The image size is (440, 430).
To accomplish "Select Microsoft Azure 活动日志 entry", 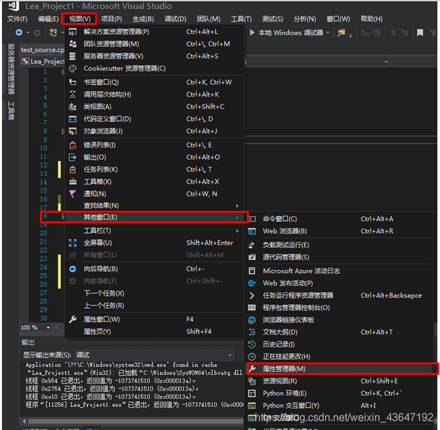I will (340, 271).
